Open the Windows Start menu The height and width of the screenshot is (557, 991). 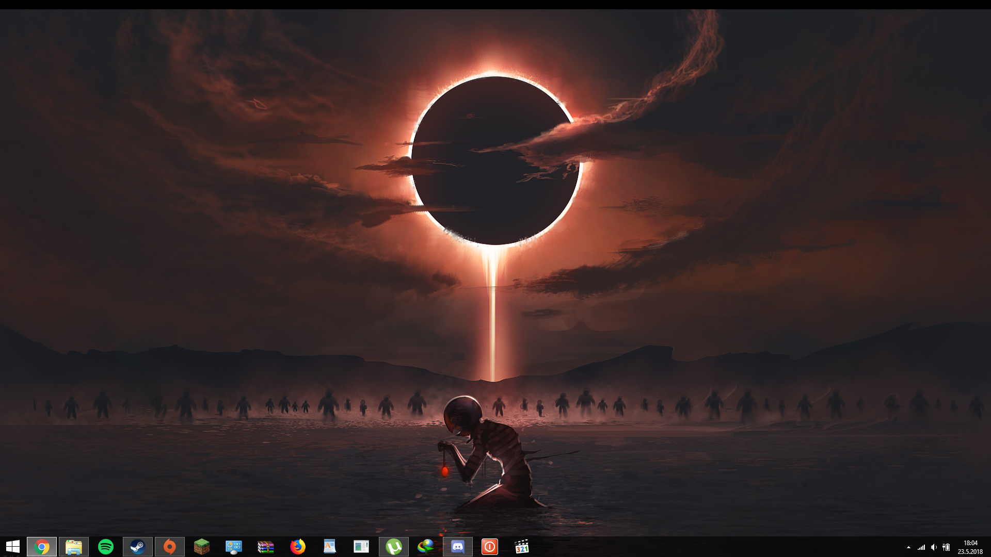click(12, 547)
